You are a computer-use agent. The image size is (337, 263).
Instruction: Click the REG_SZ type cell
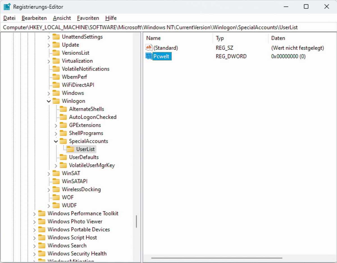click(224, 48)
